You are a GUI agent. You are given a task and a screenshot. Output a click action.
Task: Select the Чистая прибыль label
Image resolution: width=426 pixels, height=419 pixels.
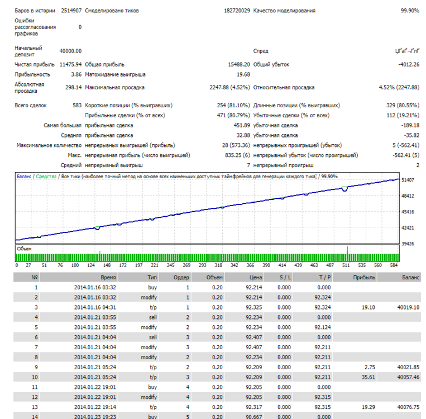coord(35,64)
